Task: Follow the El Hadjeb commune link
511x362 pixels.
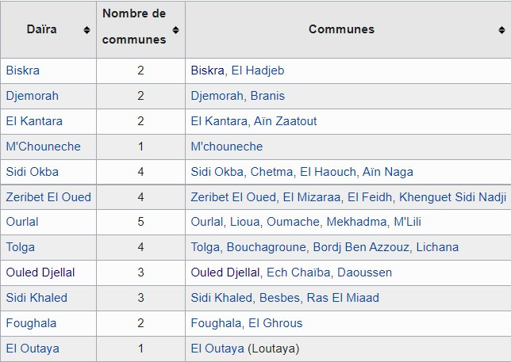Action: tap(258, 70)
